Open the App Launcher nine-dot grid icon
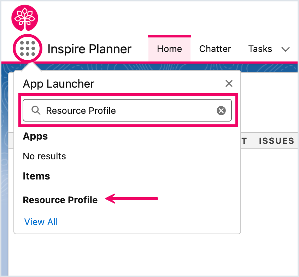Screen dimensions: 299x277 (28, 48)
